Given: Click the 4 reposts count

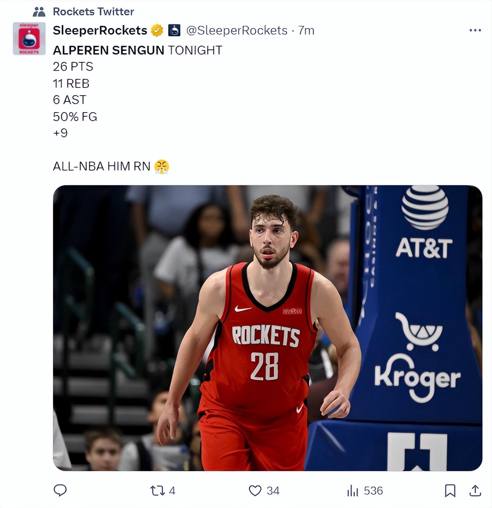Looking at the screenshot, I should tap(172, 491).
